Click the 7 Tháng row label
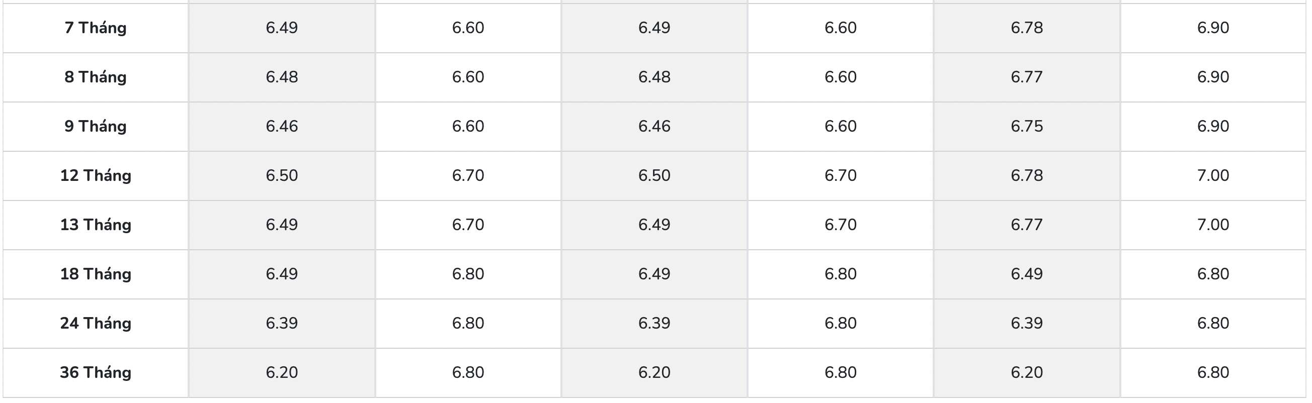1312x403 pixels. click(x=95, y=28)
